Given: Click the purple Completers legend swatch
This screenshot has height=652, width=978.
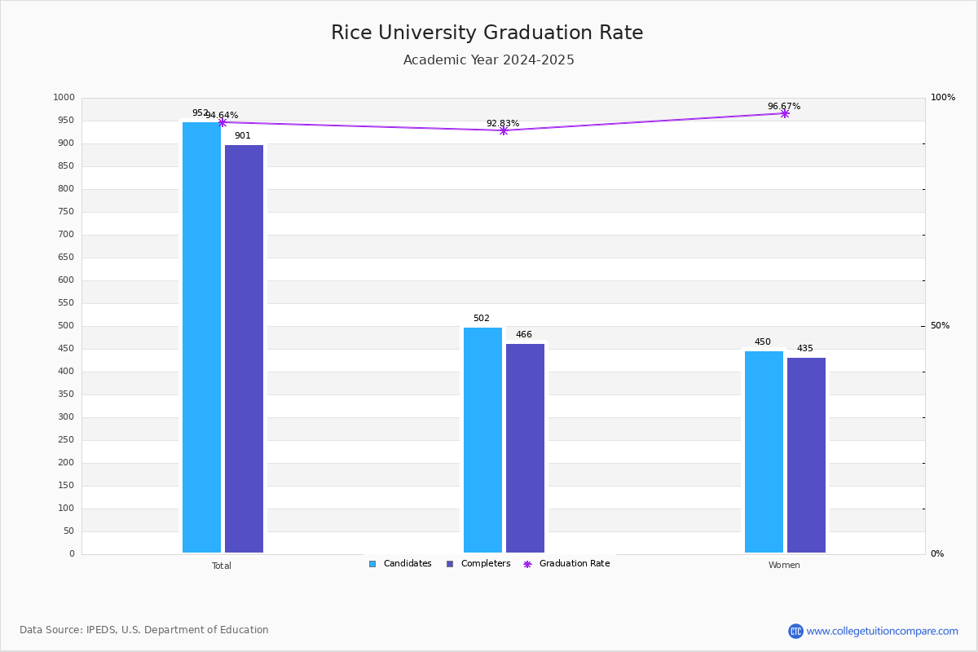Looking at the screenshot, I should pyautogui.click(x=450, y=564).
